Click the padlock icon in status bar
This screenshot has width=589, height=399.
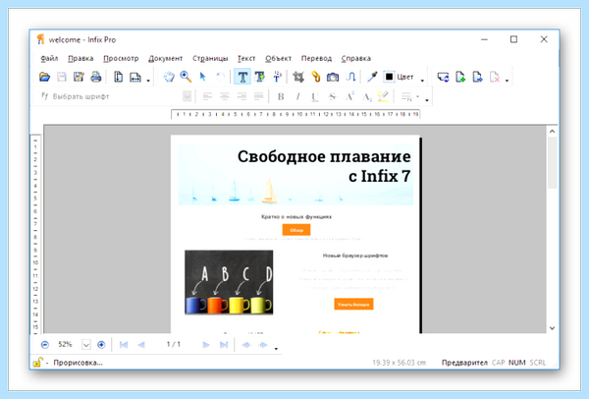click(37, 363)
